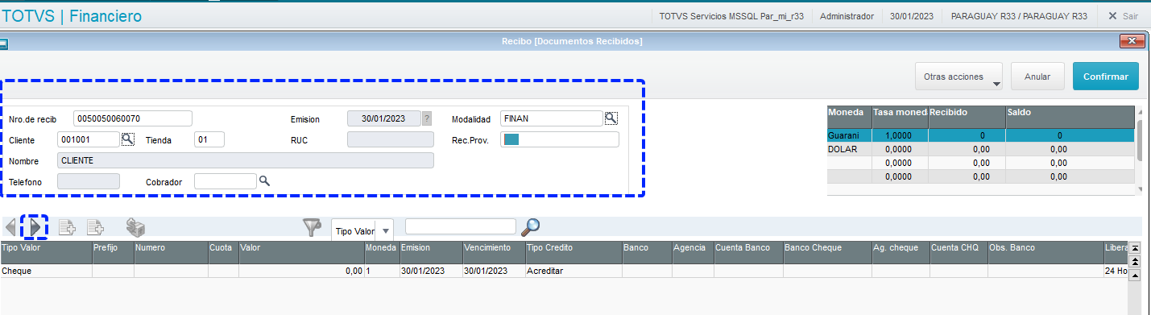
Task: Click the Nro.de recib input field
Action: [133, 118]
